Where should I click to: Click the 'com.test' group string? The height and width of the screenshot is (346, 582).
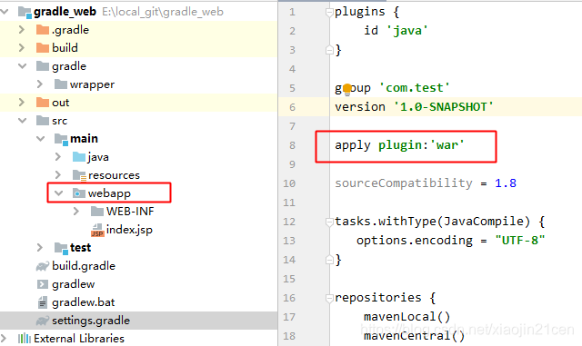[415, 88]
